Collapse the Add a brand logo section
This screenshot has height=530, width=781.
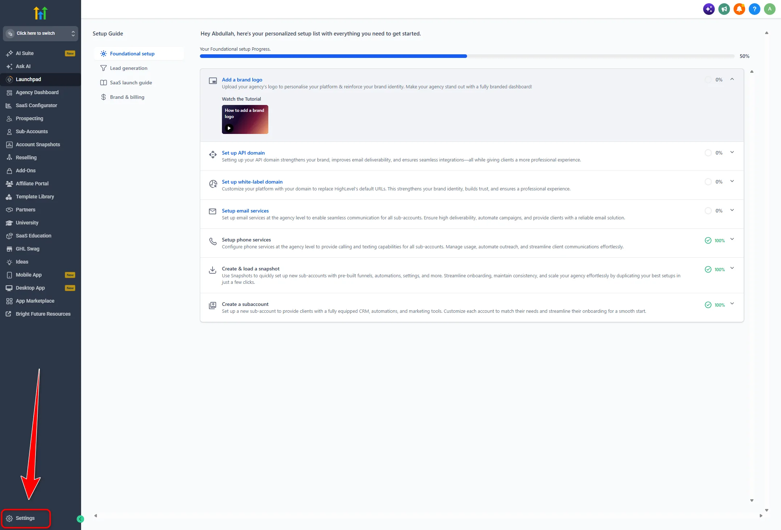click(732, 79)
